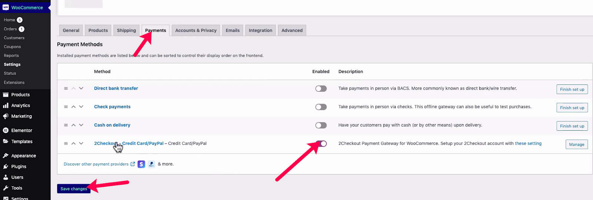
Task: Select the Payments tab
Action: [156, 30]
